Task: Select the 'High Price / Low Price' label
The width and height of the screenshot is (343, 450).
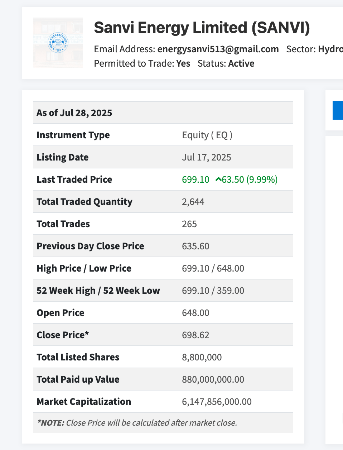Action: [84, 268]
